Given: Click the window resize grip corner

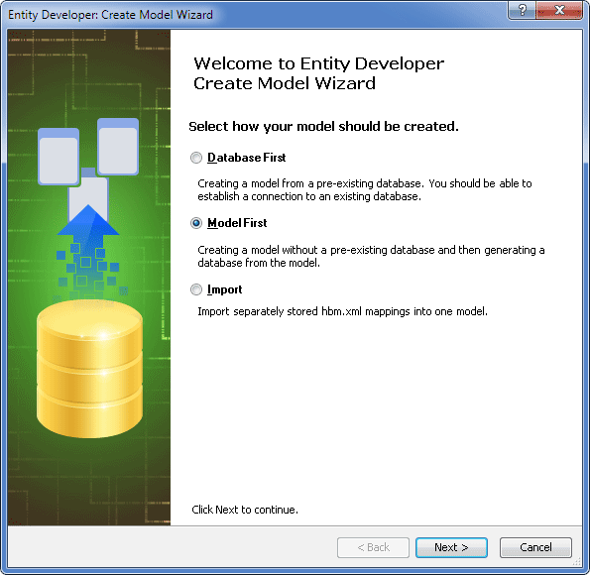Looking at the screenshot, I should (577, 562).
